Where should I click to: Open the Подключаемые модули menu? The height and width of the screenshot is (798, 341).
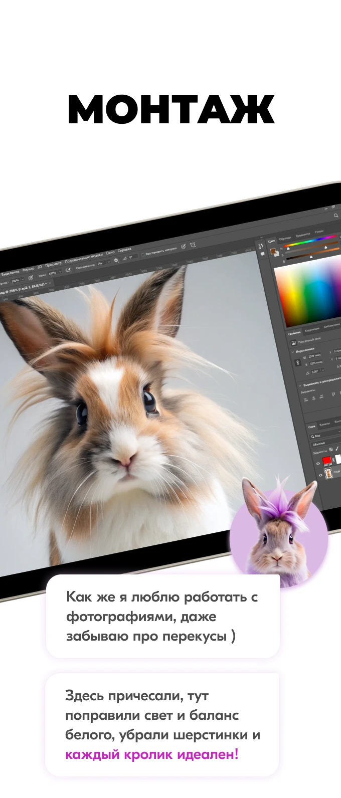(84, 258)
